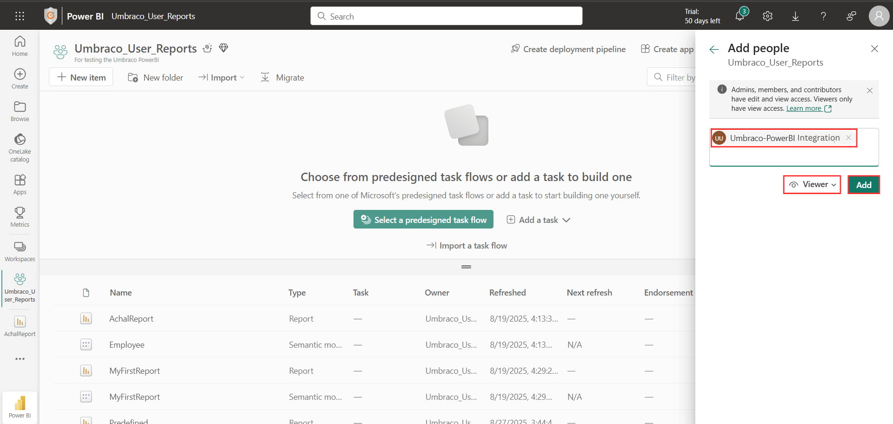Click the feedback icon in header

(x=851, y=16)
